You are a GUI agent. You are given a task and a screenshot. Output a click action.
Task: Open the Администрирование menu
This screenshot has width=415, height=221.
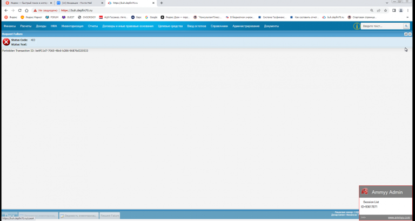point(246,26)
